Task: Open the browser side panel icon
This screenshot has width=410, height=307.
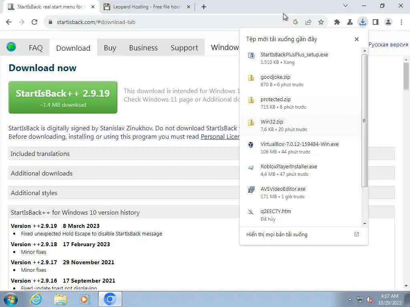Action: coord(376,22)
